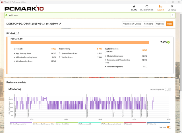Viewport: 182px width, 133px height.
Task: Click the Performance data heading
Action: coord(16,83)
